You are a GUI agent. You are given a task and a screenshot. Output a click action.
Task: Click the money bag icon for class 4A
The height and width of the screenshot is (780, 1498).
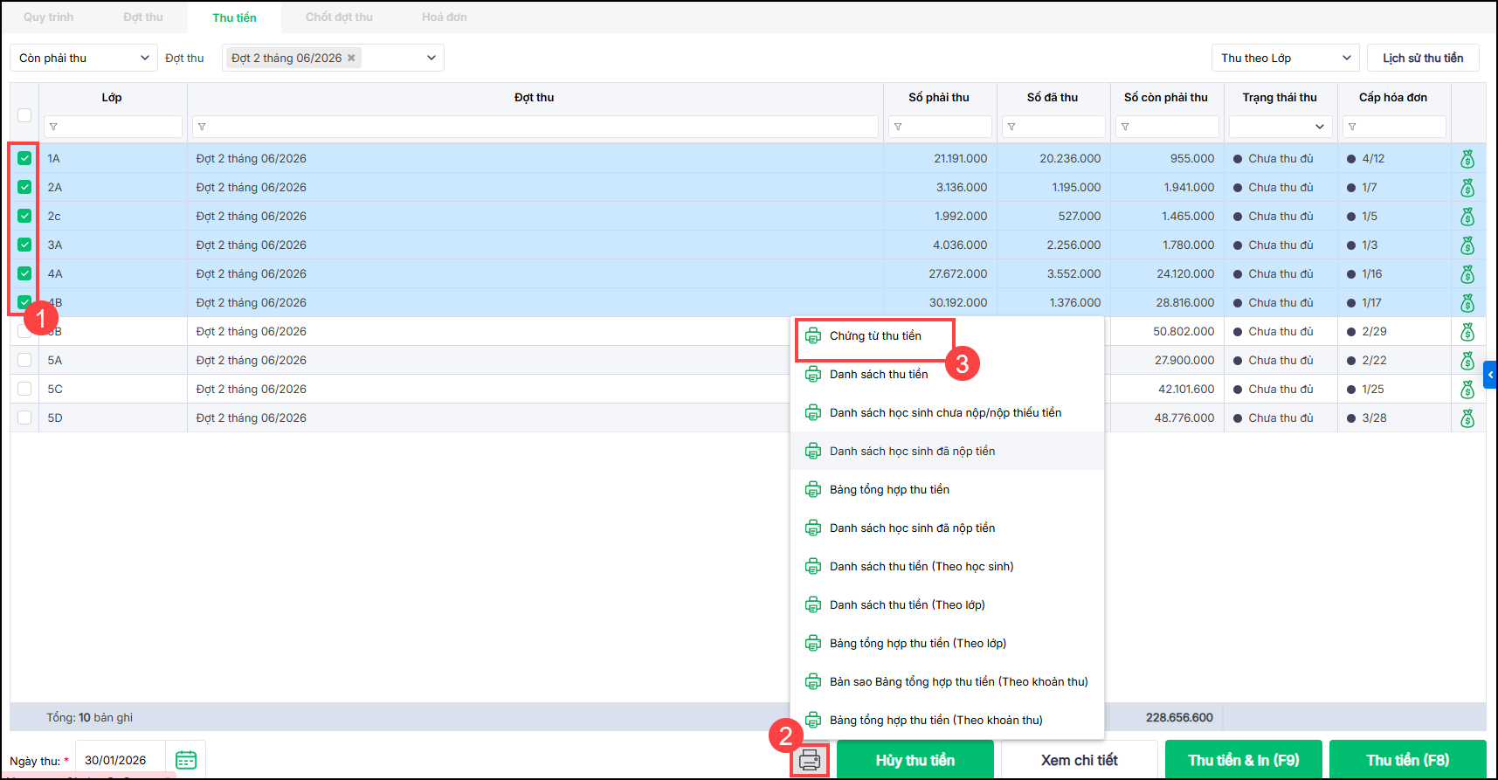pyautogui.click(x=1467, y=274)
